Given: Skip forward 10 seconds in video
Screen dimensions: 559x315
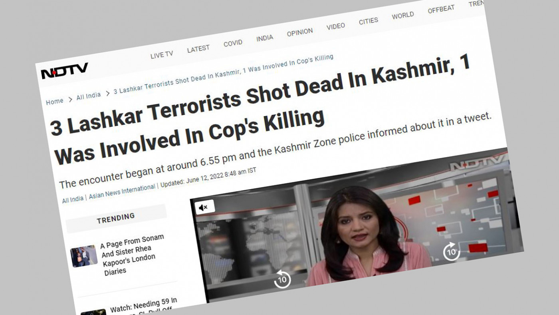Looking at the screenshot, I should (451, 251).
